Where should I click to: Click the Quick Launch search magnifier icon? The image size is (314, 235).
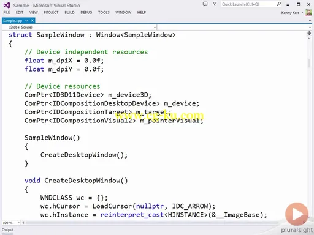pyautogui.click(x=279, y=4)
